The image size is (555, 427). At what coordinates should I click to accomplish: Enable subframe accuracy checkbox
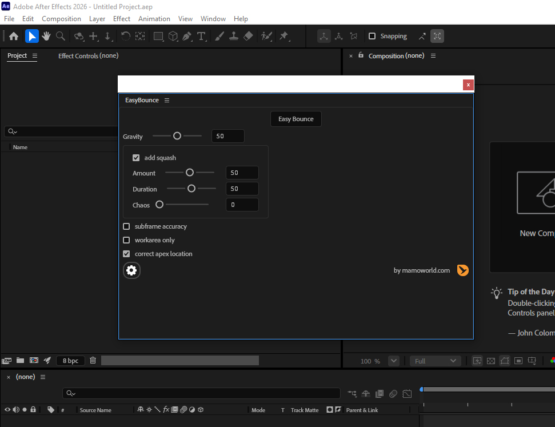coord(126,226)
